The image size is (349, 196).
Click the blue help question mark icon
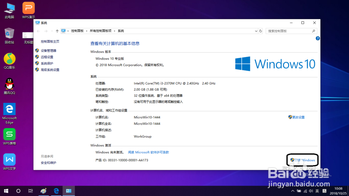318,38
